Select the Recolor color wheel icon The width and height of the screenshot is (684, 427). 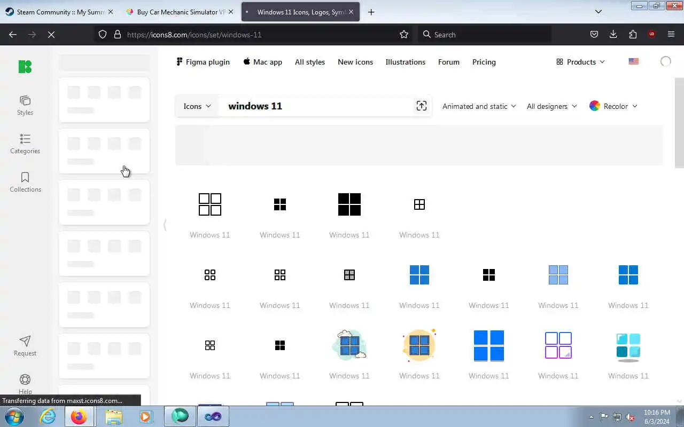594,106
